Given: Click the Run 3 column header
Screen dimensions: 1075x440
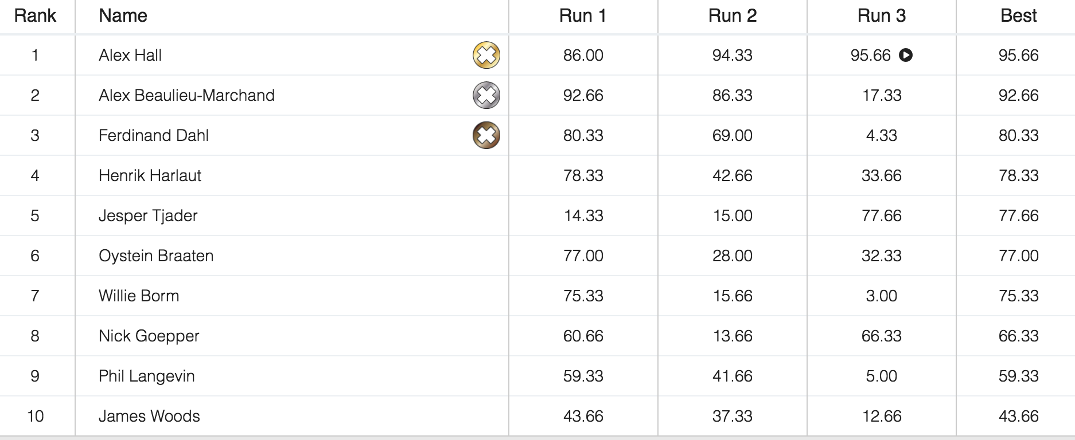Looking at the screenshot, I should click(x=881, y=16).
